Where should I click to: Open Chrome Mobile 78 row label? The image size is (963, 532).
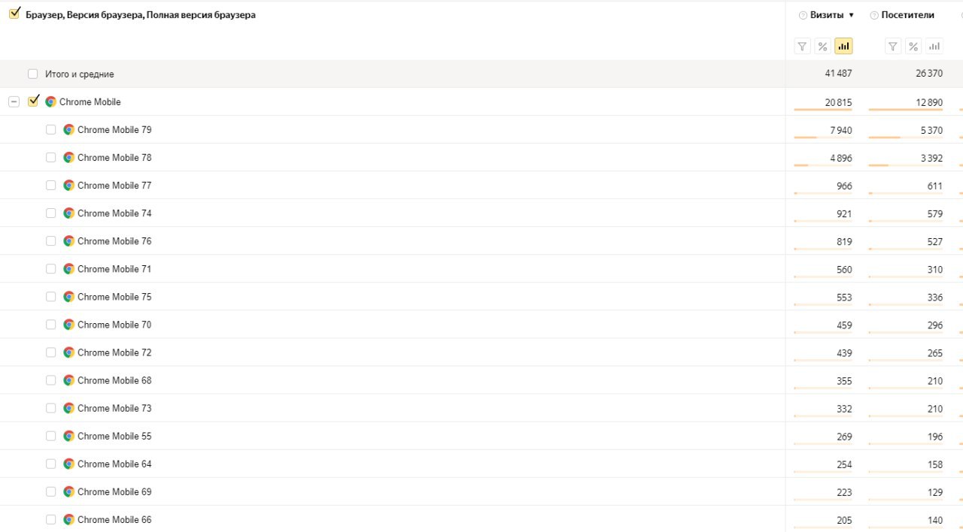tap(114, 157)
